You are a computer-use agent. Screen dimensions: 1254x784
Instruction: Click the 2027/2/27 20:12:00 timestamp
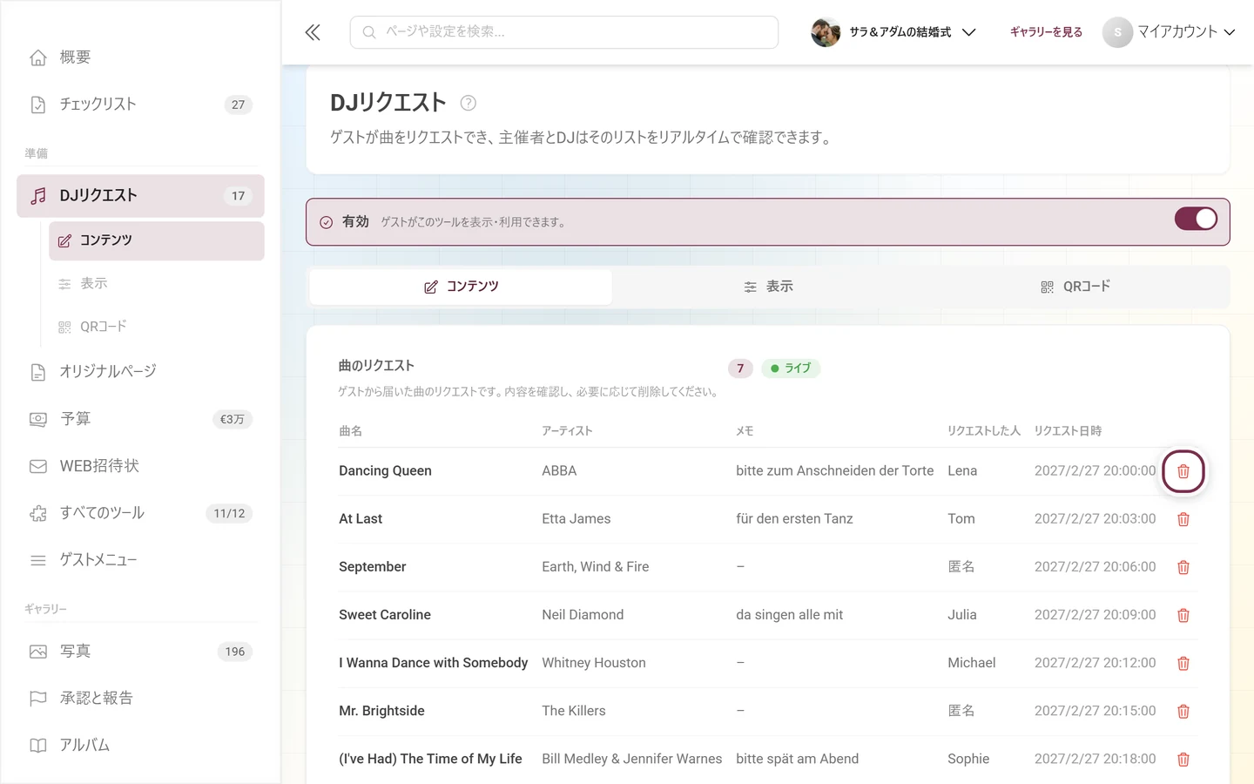pyautogui.click(x=1095, y=663)
